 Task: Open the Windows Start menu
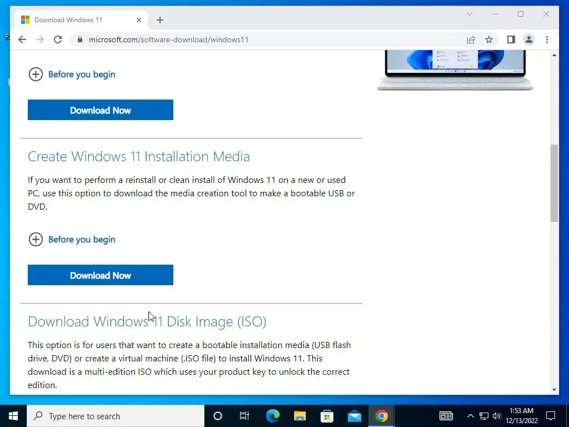(x=13, y=416)
